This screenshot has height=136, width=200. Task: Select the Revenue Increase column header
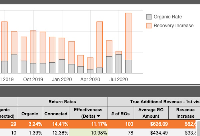[x=185, y=113]
